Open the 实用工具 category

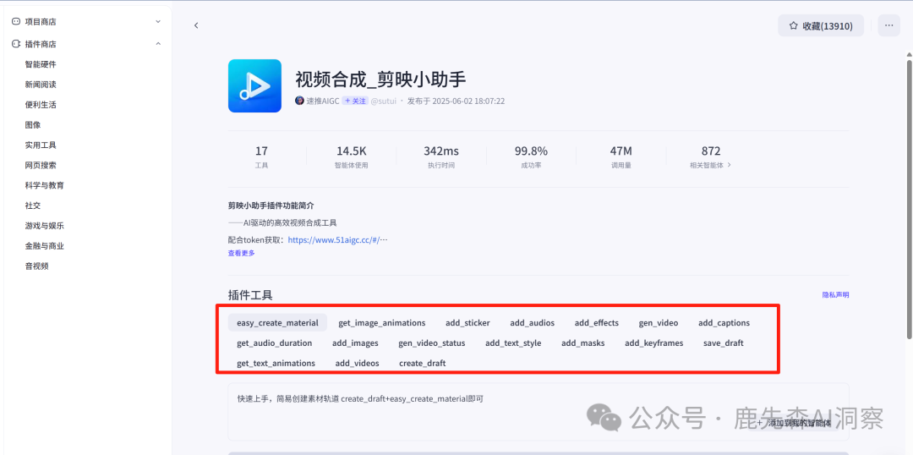[x=41, y=145]
